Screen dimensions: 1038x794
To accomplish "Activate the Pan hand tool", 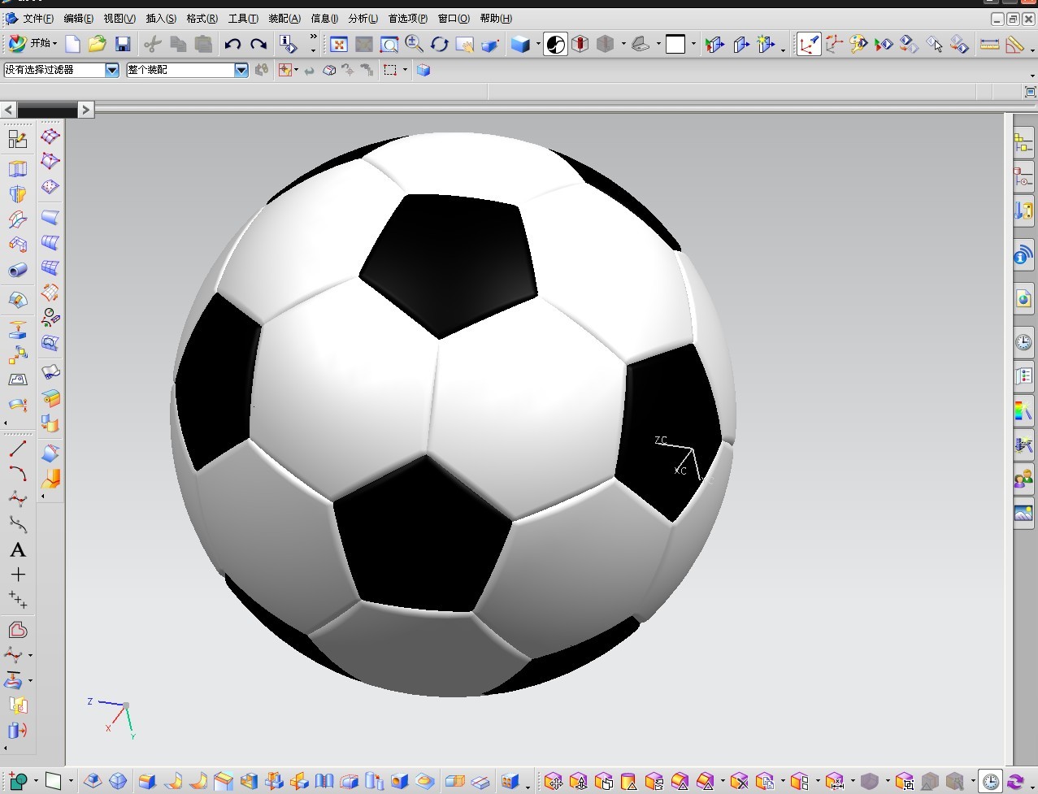I will 465,45.
